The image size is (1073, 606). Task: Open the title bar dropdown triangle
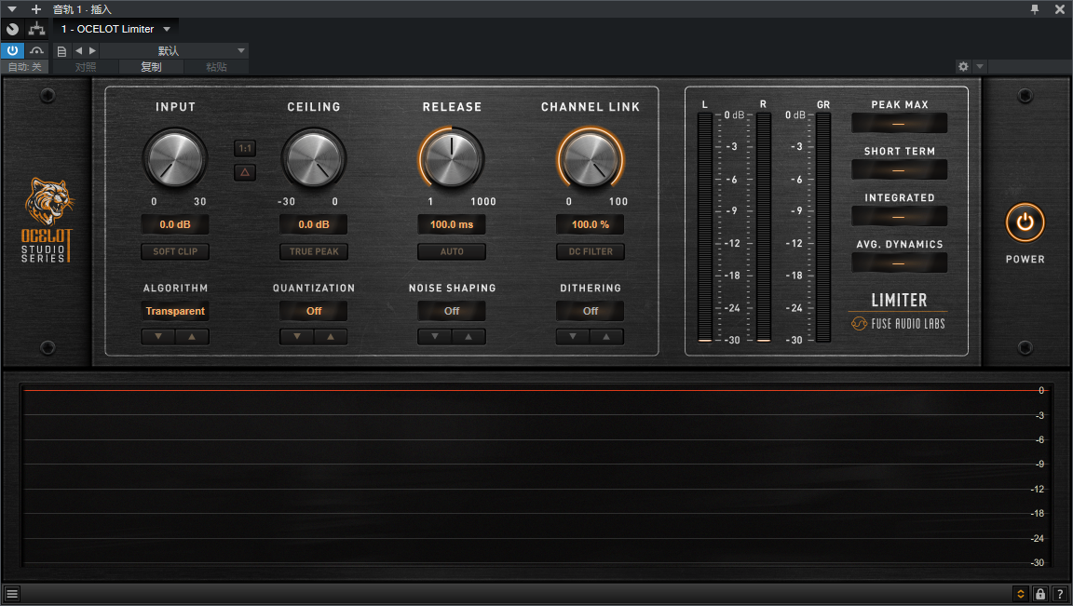click(x=11, y=9)
